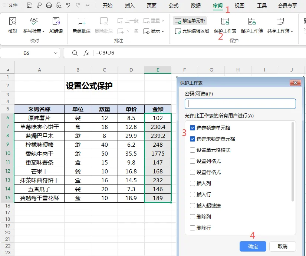
Task: Select column A header
Action: coord(39,70)
